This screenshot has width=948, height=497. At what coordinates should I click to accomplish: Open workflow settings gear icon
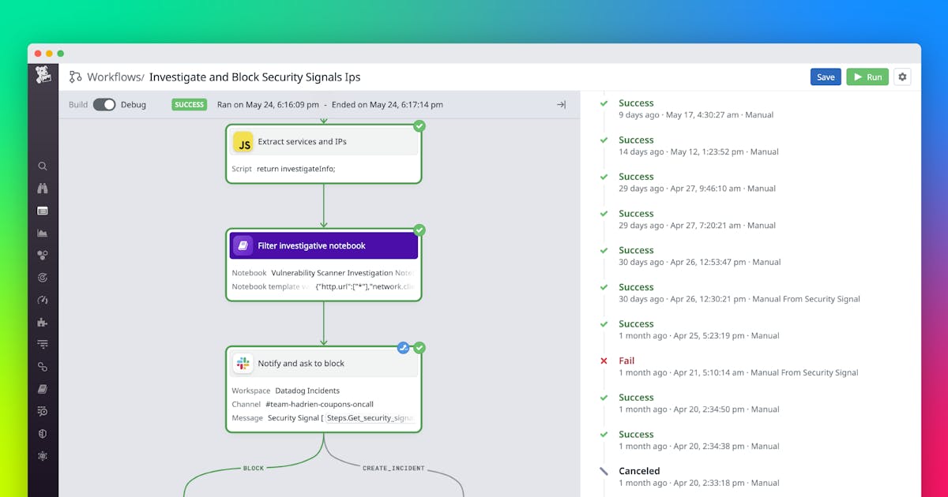click(902, 77)
